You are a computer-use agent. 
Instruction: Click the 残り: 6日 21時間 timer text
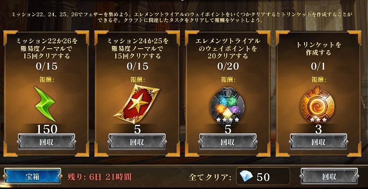click(x=99, y=177)
